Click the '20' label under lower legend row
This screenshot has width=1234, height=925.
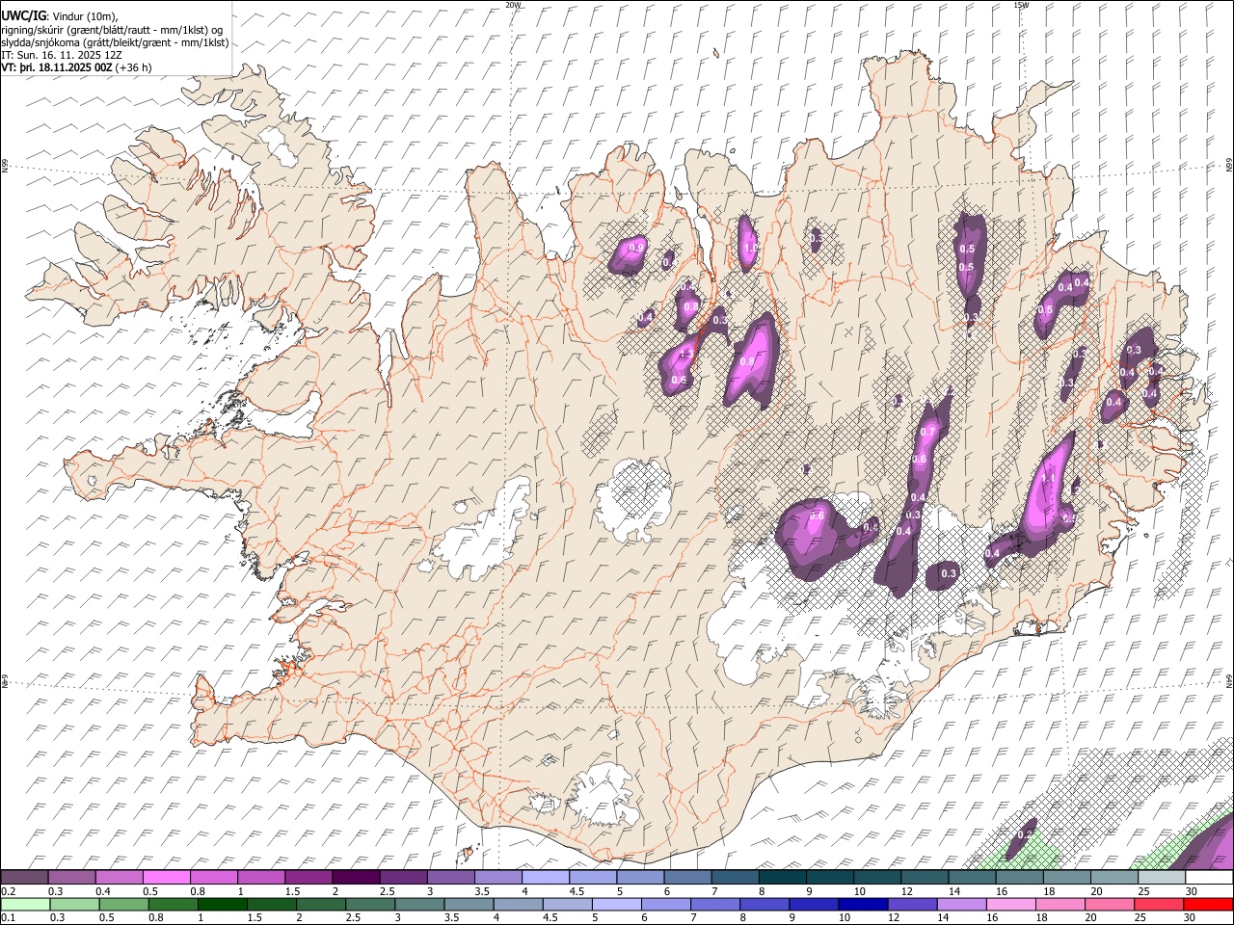[x=1091, y=917]
